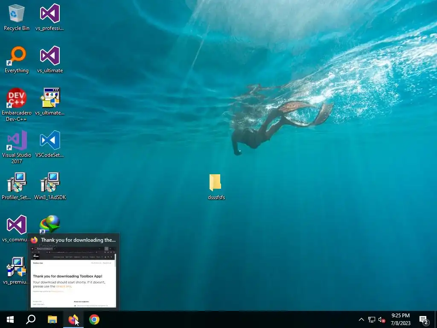Open the network status tray icon
The height and width of the screenshot is (328, 437).
(372, 319)
